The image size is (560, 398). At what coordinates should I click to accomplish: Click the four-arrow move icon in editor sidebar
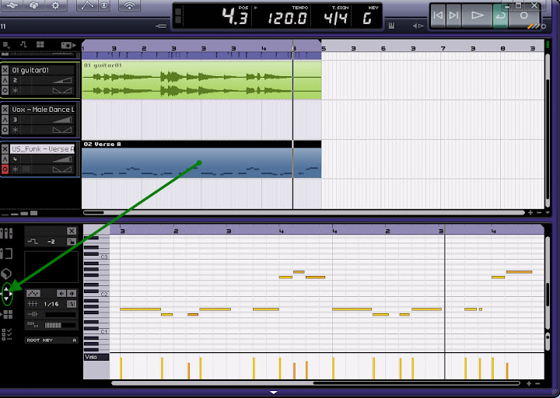[x=7, y=295]
